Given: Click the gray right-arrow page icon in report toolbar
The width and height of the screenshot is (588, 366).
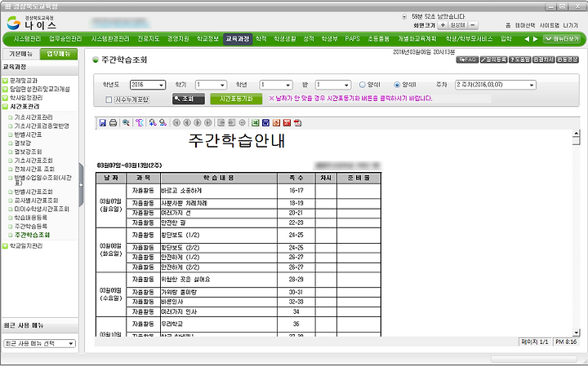Looking at the screenshot, I should 232,123.
